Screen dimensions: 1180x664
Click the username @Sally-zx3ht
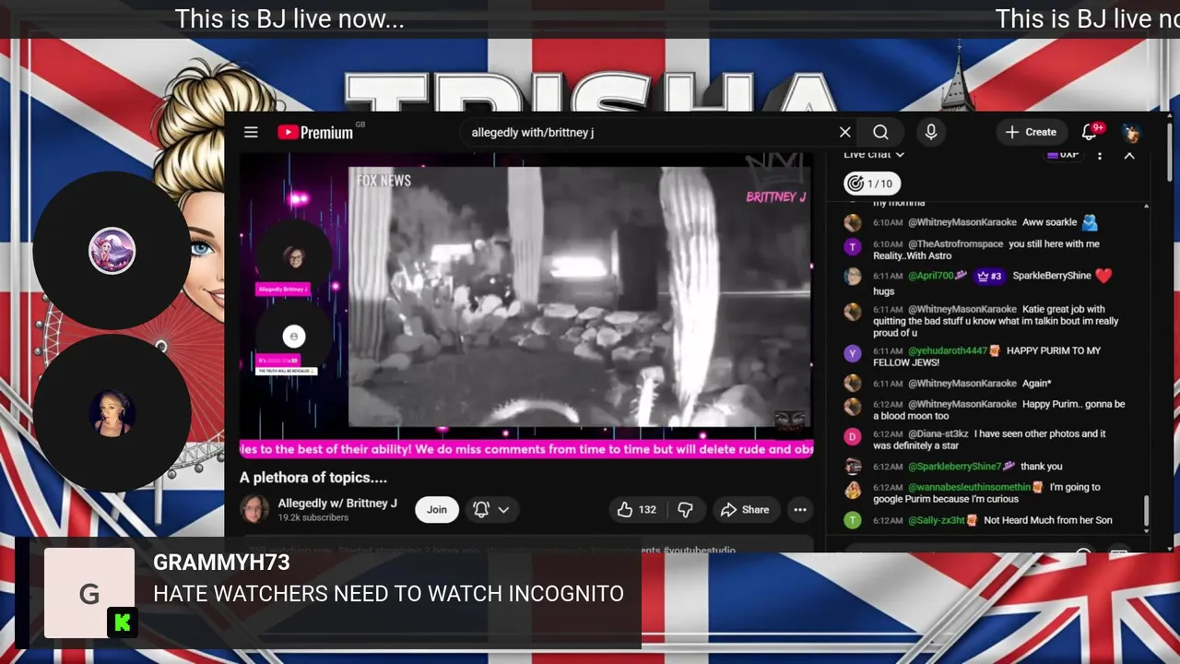tap(937, 520)
